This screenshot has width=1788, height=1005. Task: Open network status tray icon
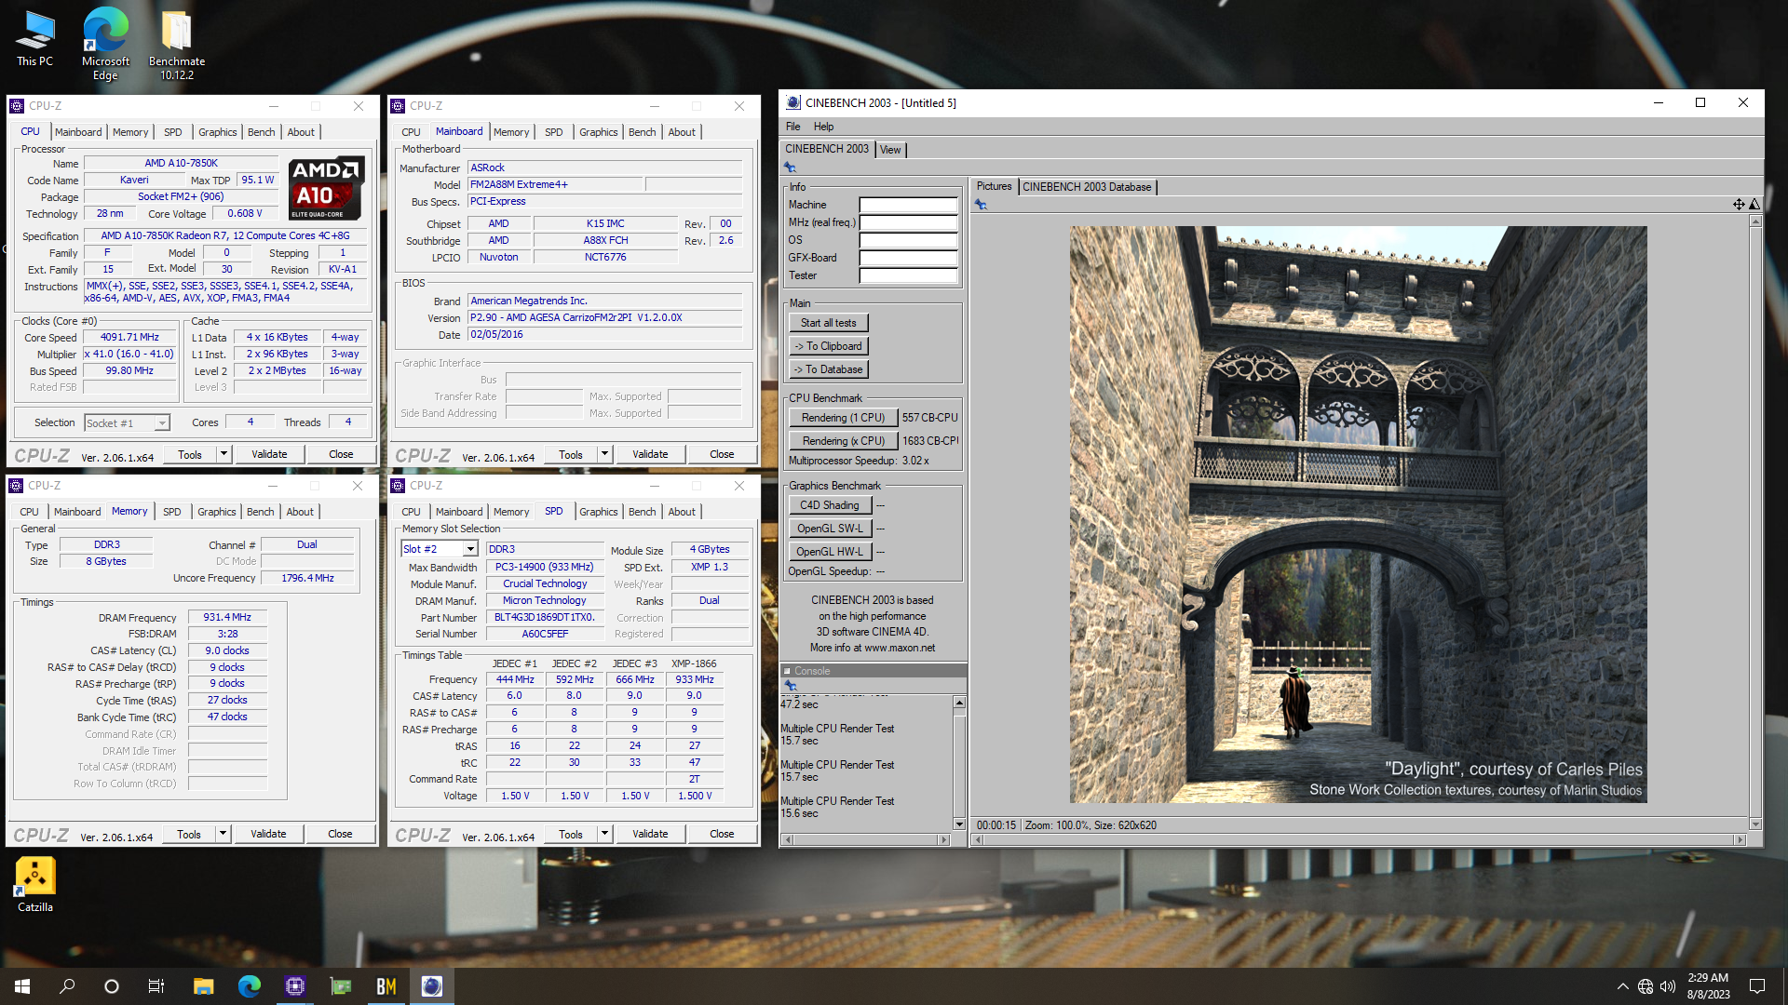(x=1646, y=986)
